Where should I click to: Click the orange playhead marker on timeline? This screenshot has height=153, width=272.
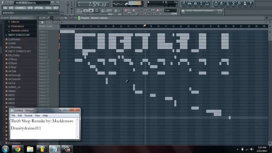click(144, 25)
